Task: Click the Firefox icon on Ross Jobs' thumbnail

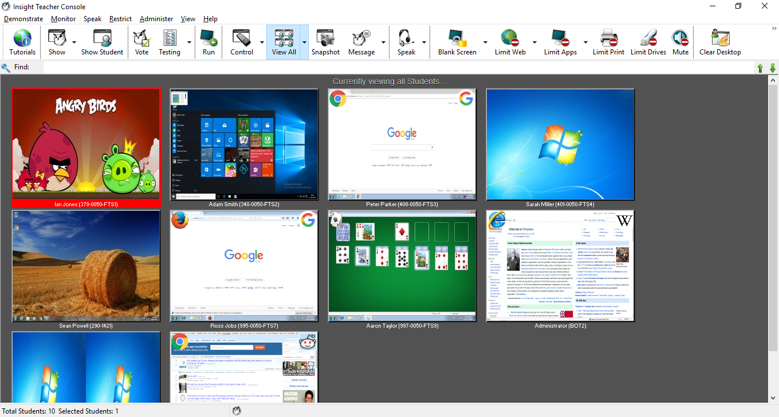Action: [x=179, y=220]
